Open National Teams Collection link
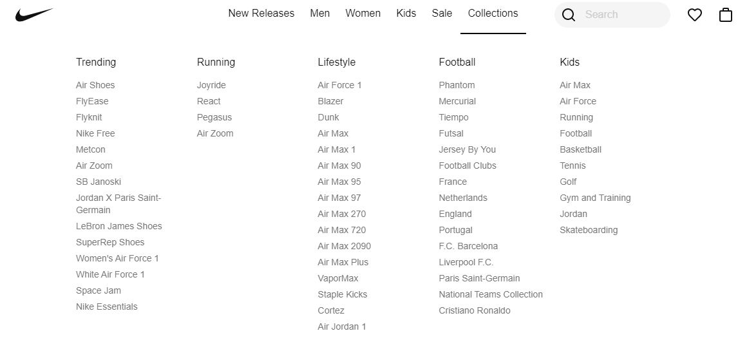Image resolution: width=738 pixels, height=349 pixels. (x=491, y=295)
